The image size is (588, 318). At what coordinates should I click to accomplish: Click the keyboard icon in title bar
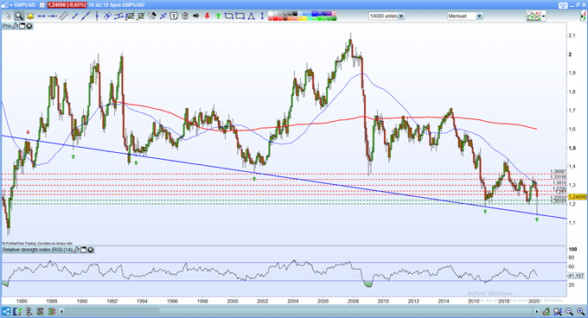click(563, 5)
